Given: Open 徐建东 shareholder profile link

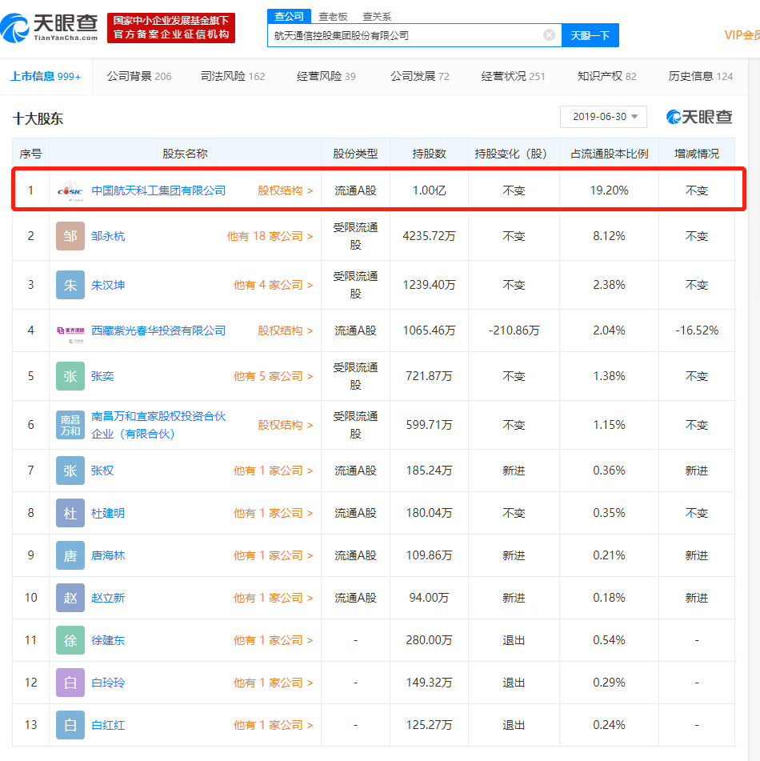Looking at the screenshot, I should (108, 641).
